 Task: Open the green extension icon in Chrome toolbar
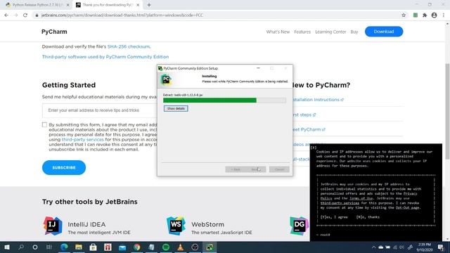[416, 15]
